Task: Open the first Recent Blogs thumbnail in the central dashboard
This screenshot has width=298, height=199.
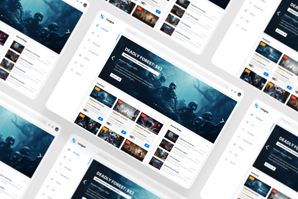Action: (172, 136)
